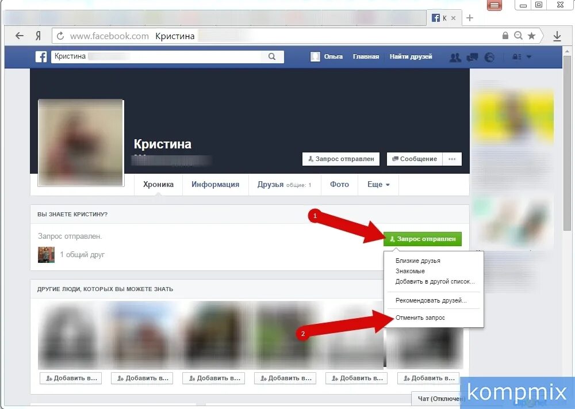Reload the page with the refresh icon

(x=60, y=36)
